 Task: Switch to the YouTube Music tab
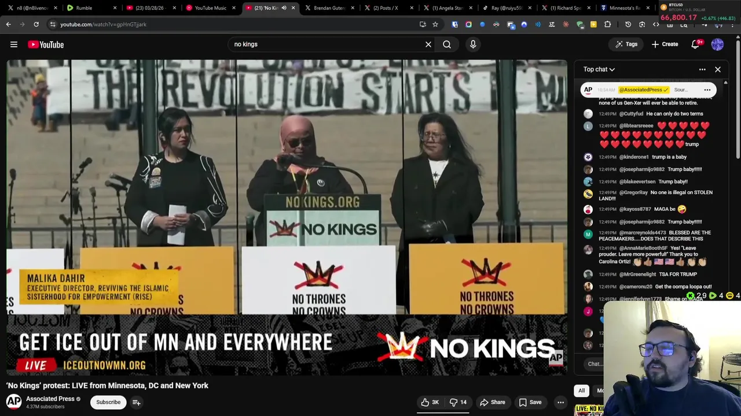(210, 8)
